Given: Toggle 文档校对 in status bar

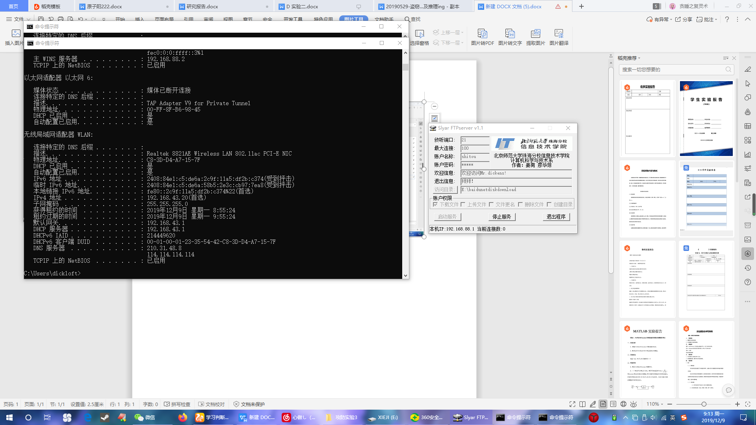Looking at the screenshot, I should tap(212, 404).
